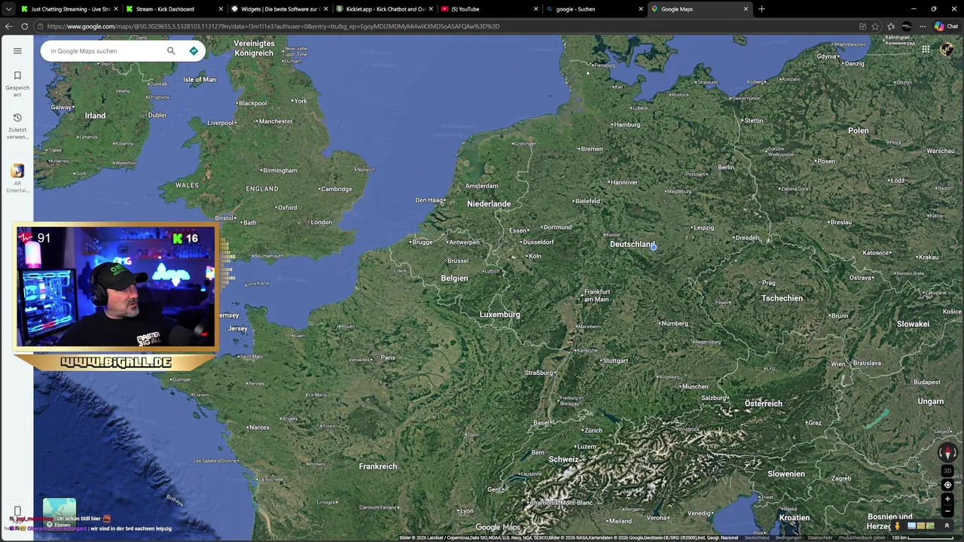Image resolution: width=964 pixels, height=542 pixels.
Task: Toggle the 3D view button
Action: pos(947,471)
